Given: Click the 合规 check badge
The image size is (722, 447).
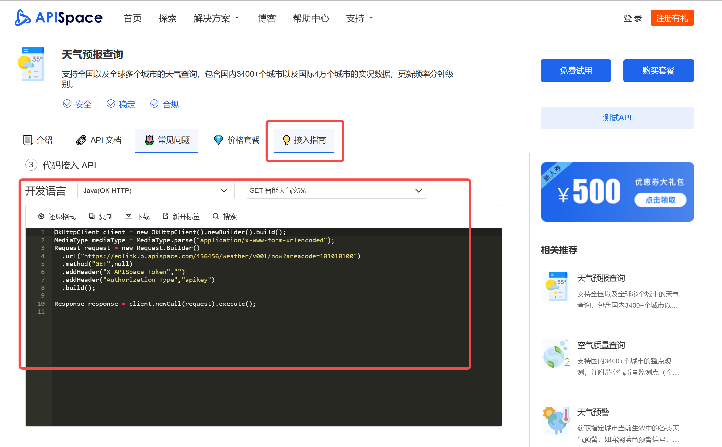Looking at the screenshot, I should pyautogui.click(x=154, y=104).
